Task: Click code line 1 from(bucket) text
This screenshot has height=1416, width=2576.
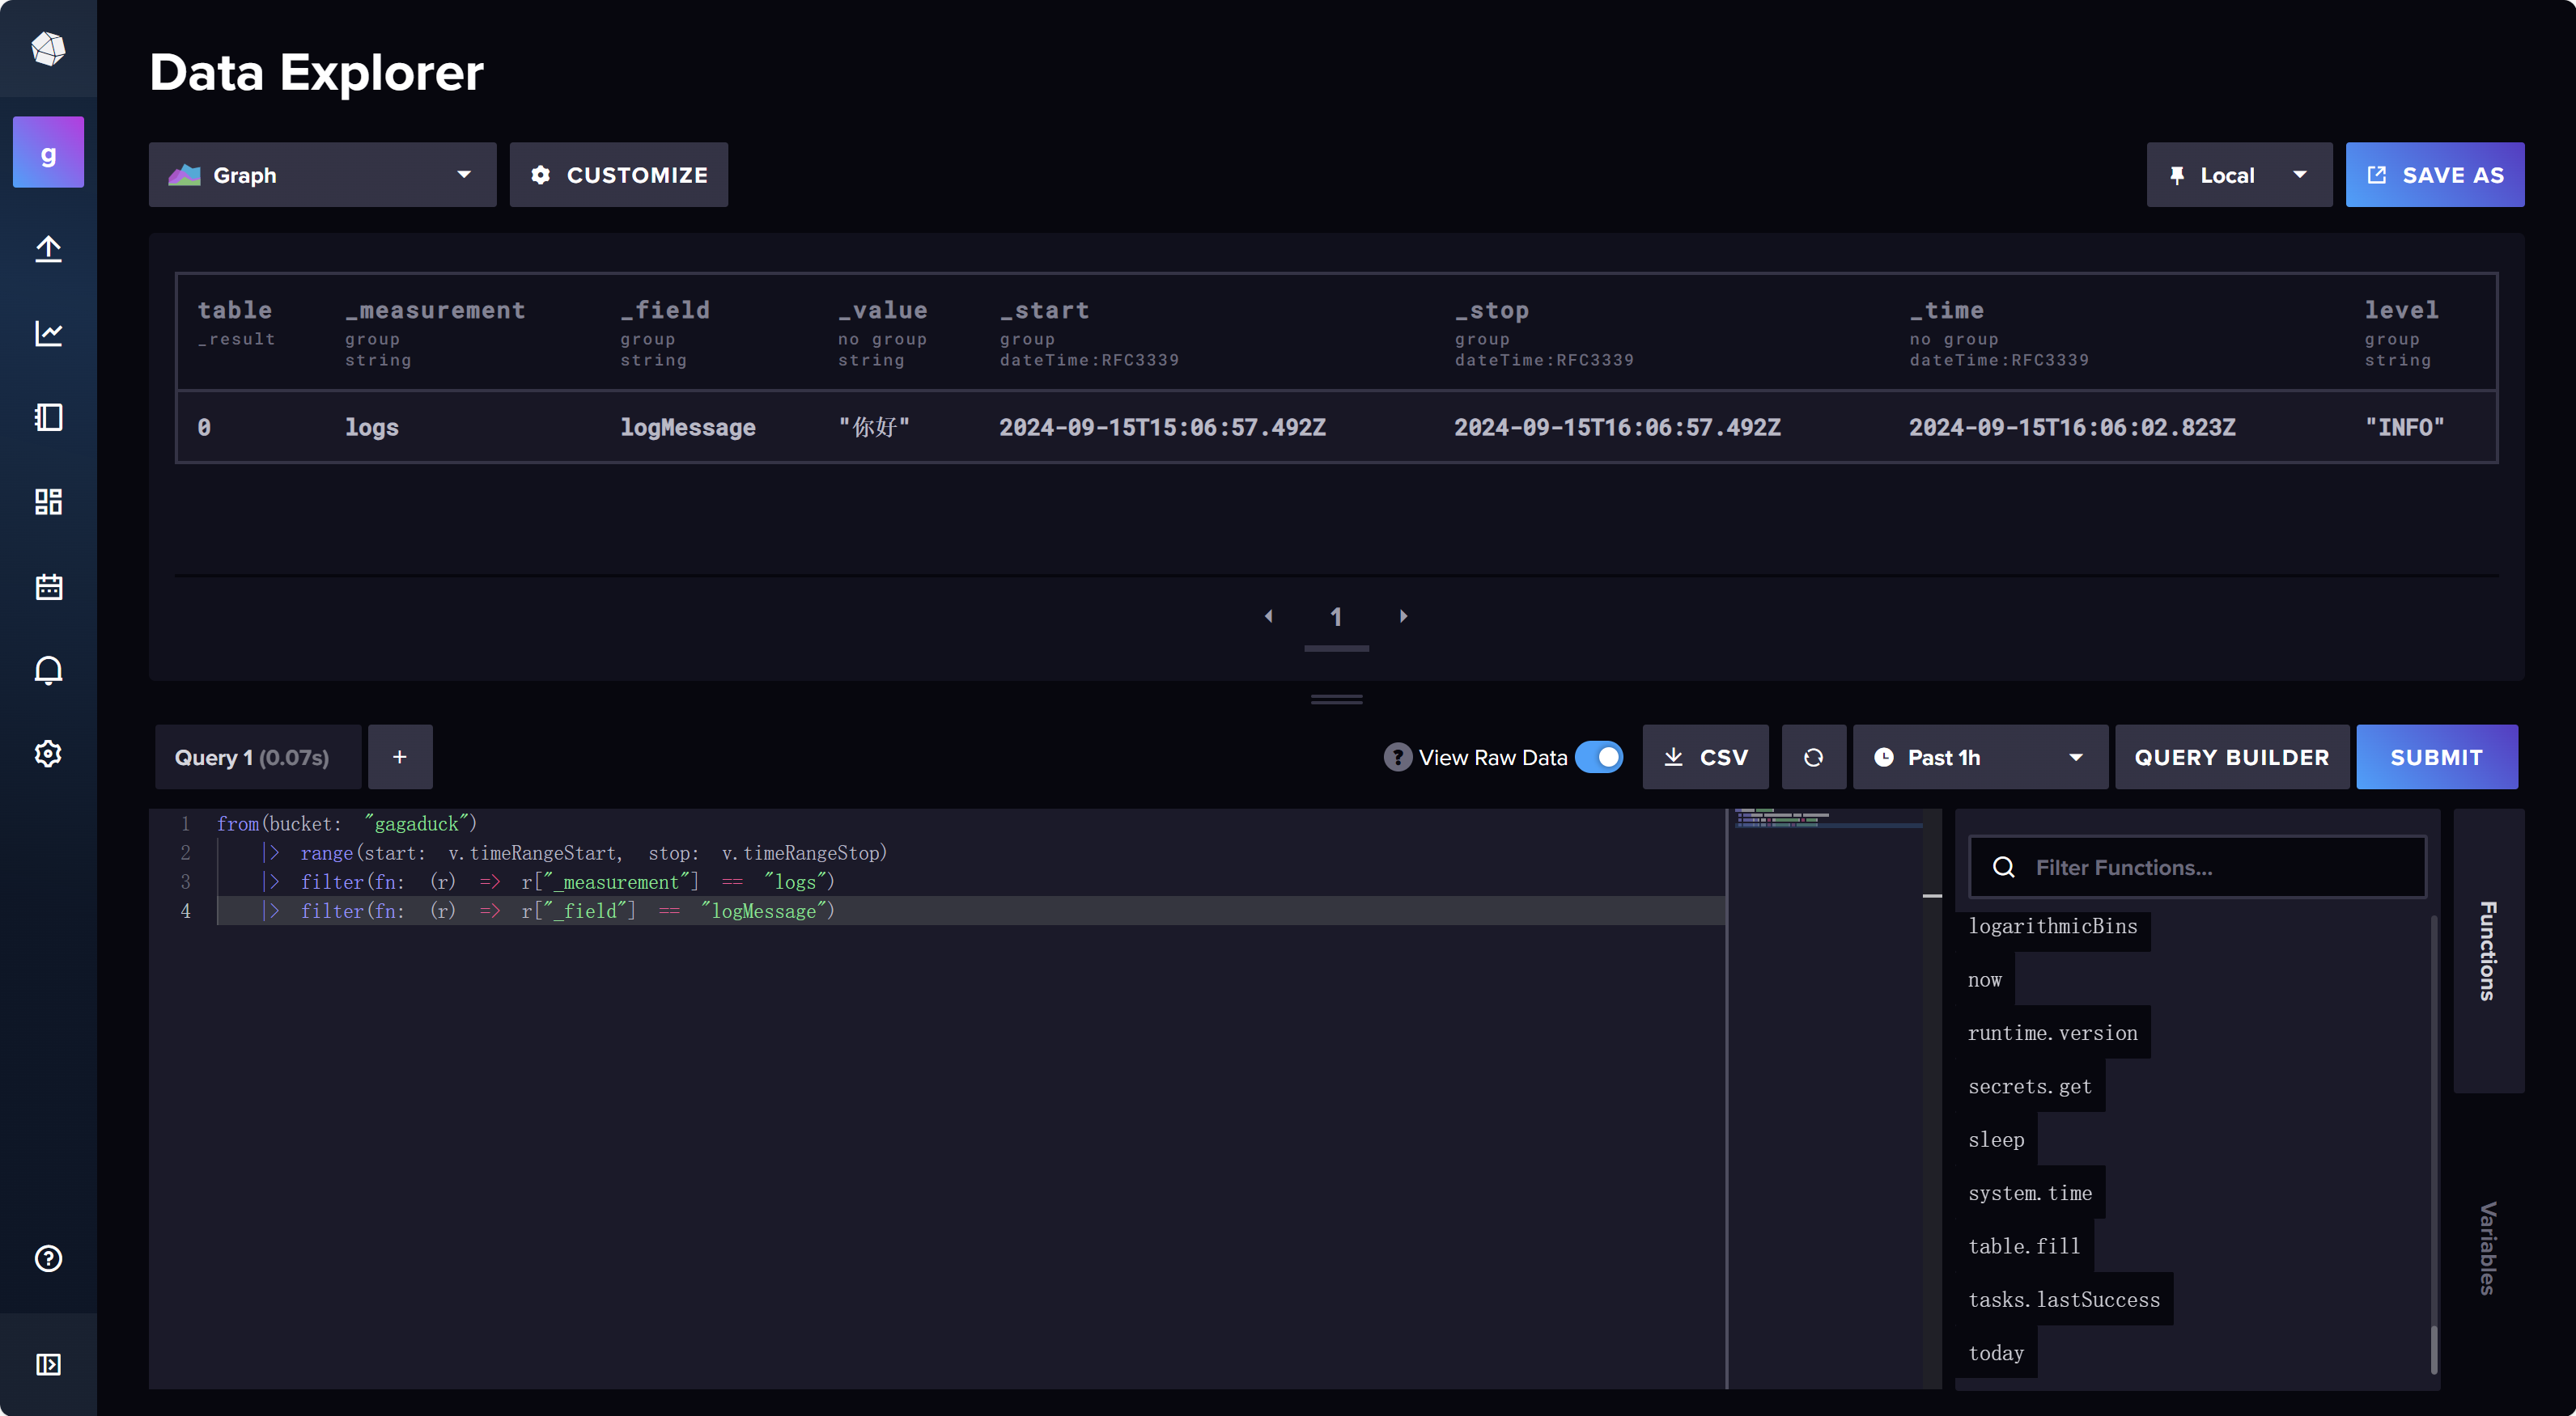Action: pyautogui.click(x=347, y=824)
